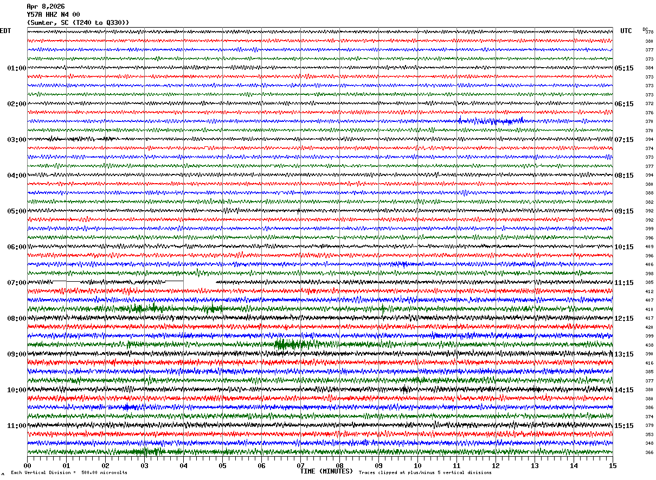Image resolution: width=656 pixels, height=480 pixels.
Task: Click the Traces clipped footer note
Action: point(425,473)
